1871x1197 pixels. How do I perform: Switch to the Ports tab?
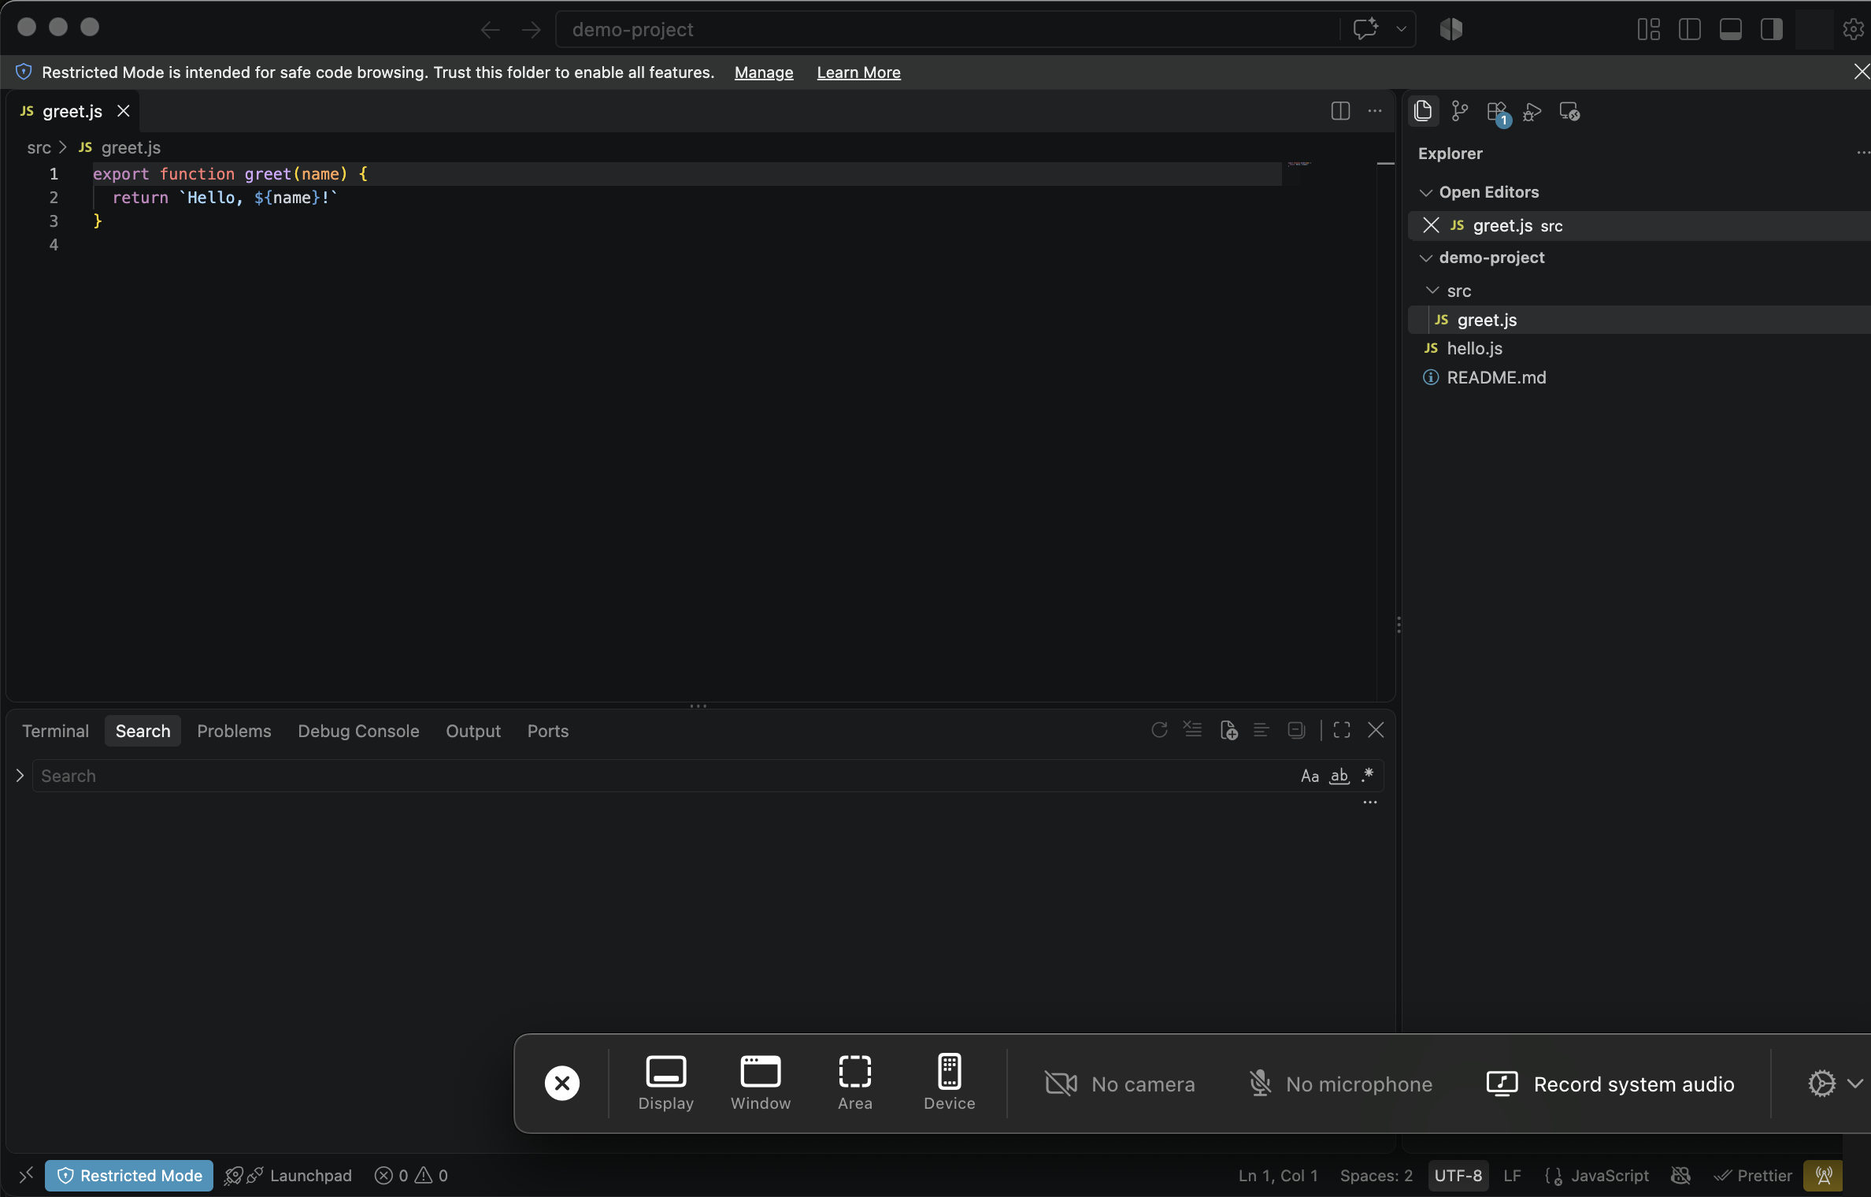click(x=548, y=731)
